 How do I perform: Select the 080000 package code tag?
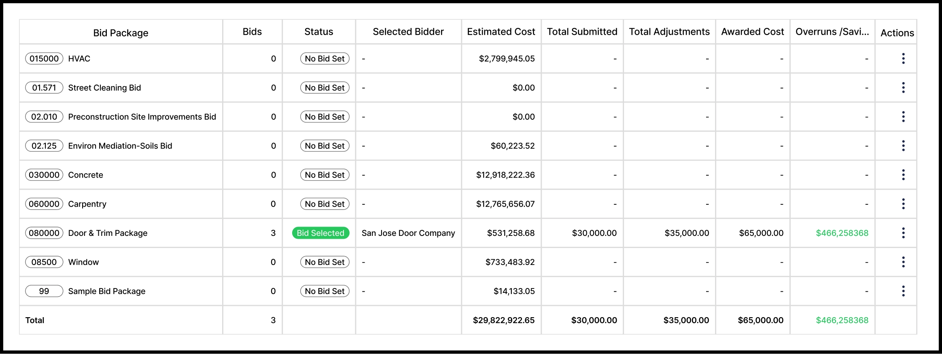44,233
